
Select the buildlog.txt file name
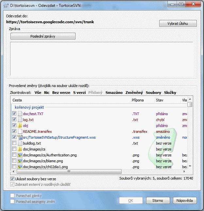coord(32,143)
